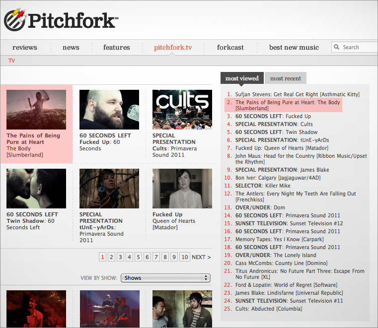
Task: Switch to the most viewed tab
Action: tap(242, 78)
